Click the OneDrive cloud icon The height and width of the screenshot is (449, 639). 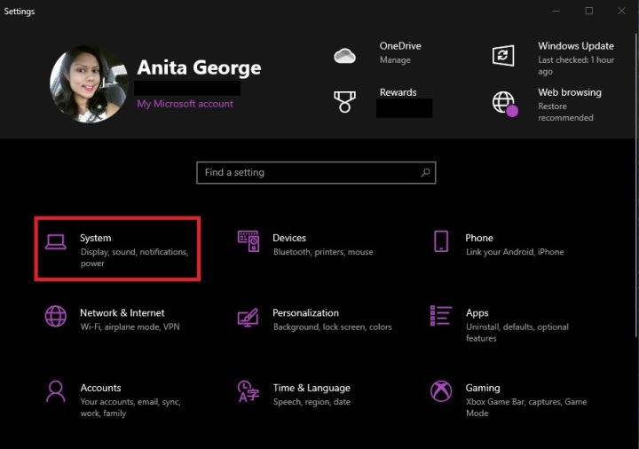(x=344, y=56)
